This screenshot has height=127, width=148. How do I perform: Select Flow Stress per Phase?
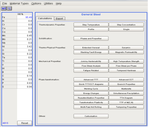click(126, 66)
